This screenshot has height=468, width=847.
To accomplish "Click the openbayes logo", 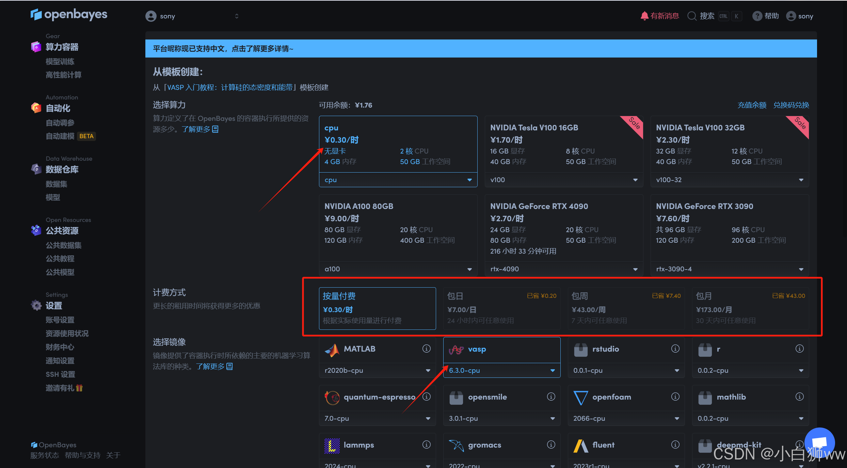I will click(x=69, y=14).
